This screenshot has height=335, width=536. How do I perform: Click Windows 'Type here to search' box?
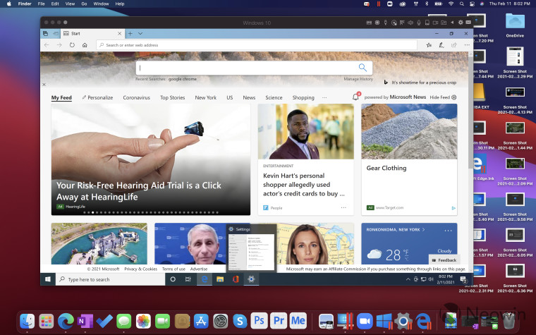[111, 279]
